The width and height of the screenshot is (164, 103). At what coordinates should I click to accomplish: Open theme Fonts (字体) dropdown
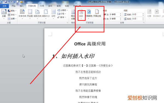point(12,15)
